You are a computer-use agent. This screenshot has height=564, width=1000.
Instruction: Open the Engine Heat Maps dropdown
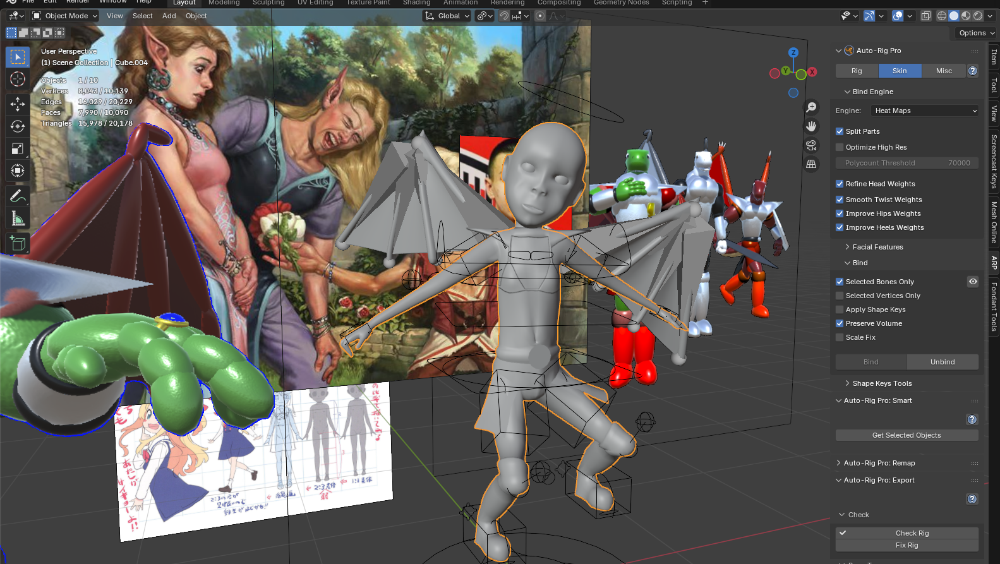pos(925,111)
